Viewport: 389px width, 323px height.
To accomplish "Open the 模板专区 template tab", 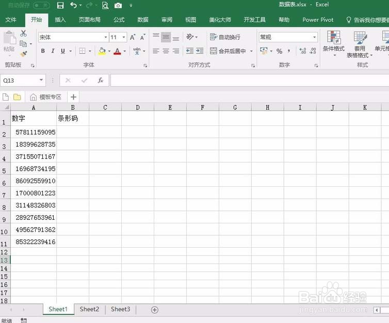I will [46, 97].
